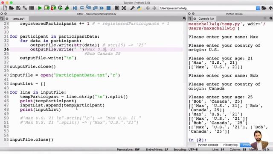Run the file with the green play button
Viewport: 273px width, 154px height.
[x=40, y=8]
